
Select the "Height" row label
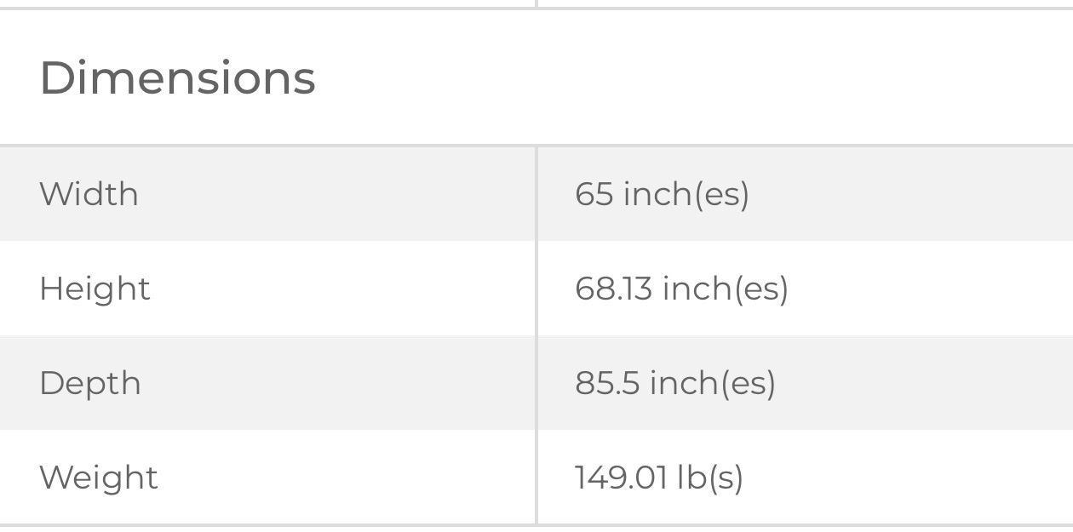(x=95, y=289)
